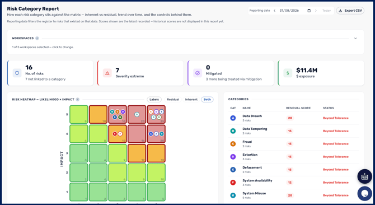Click the shield icon on No. of risks card
Screen dimensions: 375x205
[17, 73]
